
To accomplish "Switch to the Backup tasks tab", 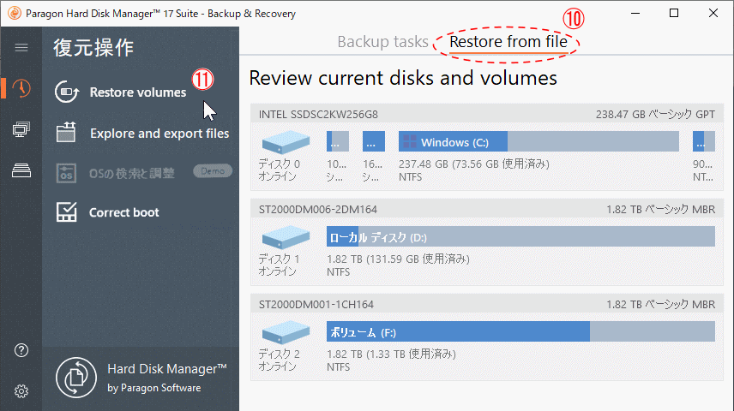I will pyautogui.click(x=382, y=41).
